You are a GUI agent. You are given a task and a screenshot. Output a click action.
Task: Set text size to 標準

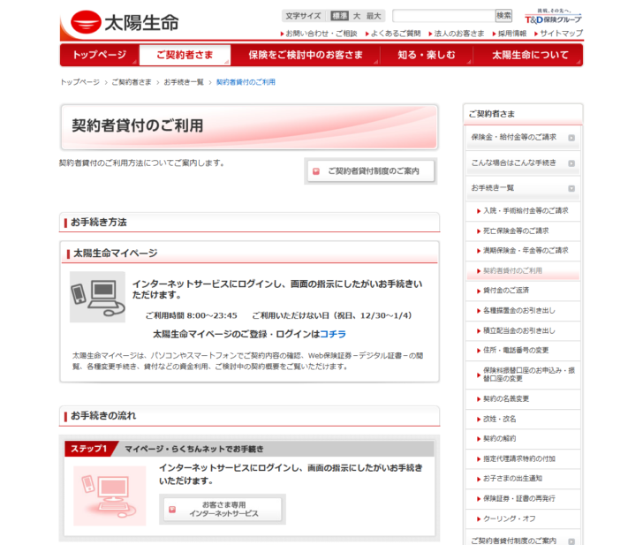pos(339,16)
